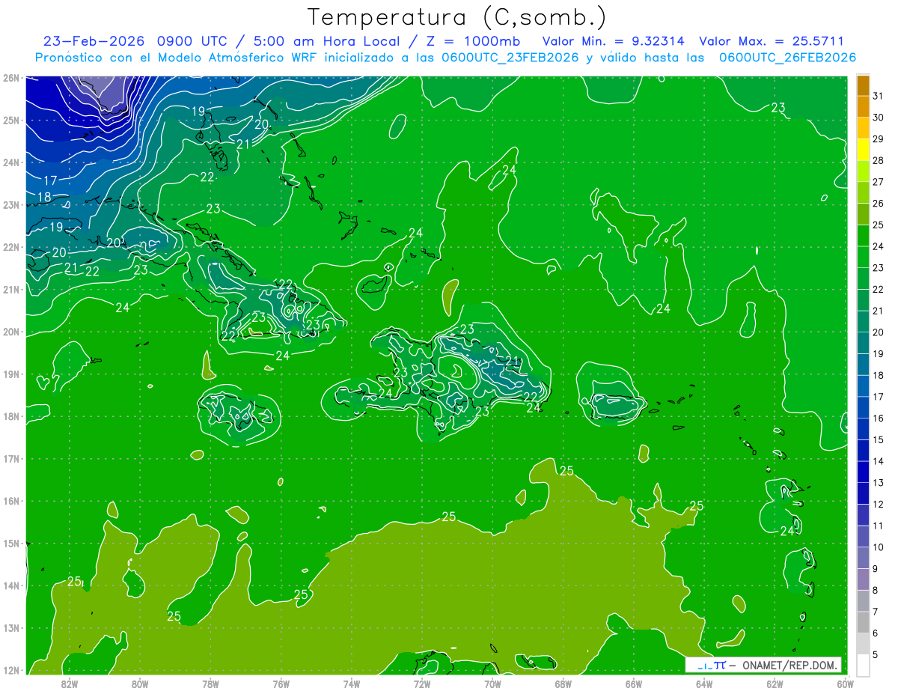
Task: Click the 17 contour label on the map
Action: (50, 180)
